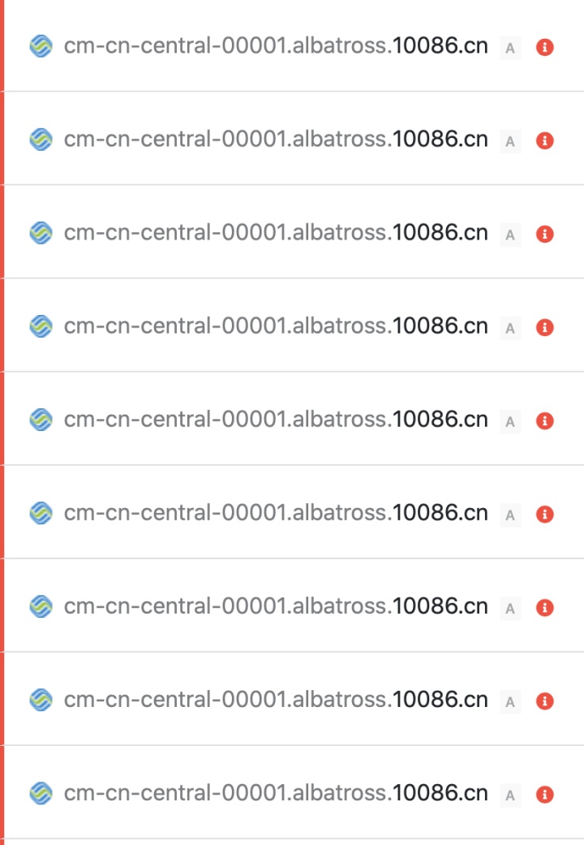Click the red info icon in the eighth row
Viewport: 584px width, 845px height.
546,701
